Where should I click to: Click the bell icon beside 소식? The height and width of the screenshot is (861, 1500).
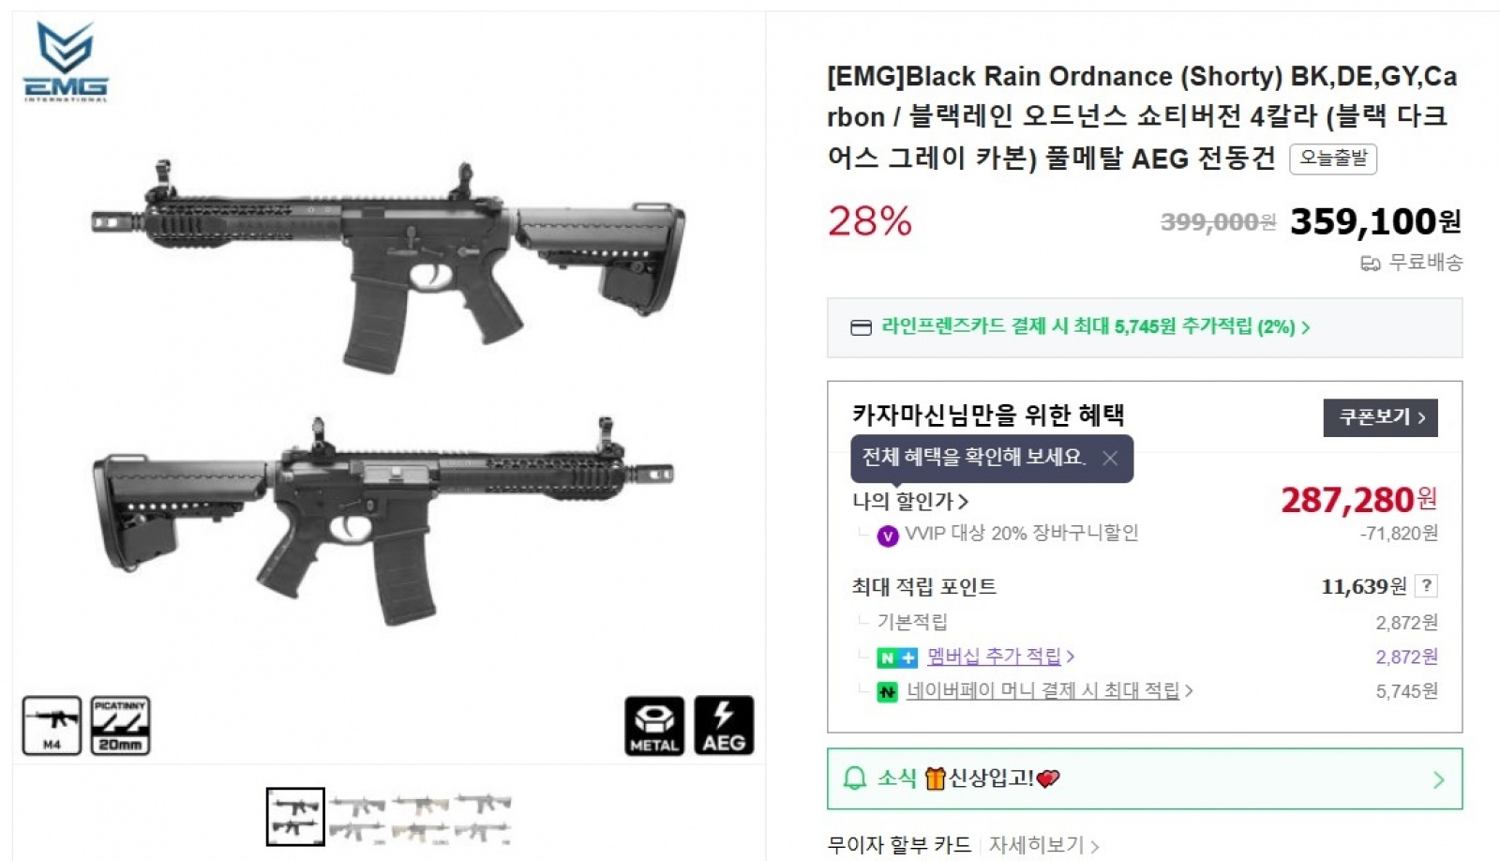coord(854,778)
